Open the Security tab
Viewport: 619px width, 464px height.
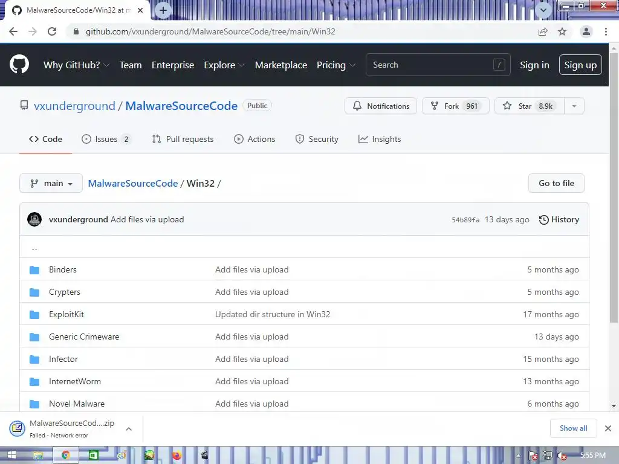pyautogui.click(x=317, y=140)
